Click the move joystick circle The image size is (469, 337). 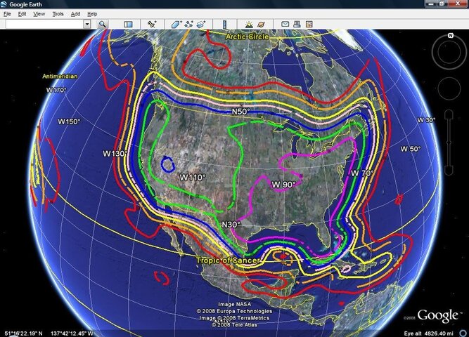pyautogui.click(x=449, y=88)
